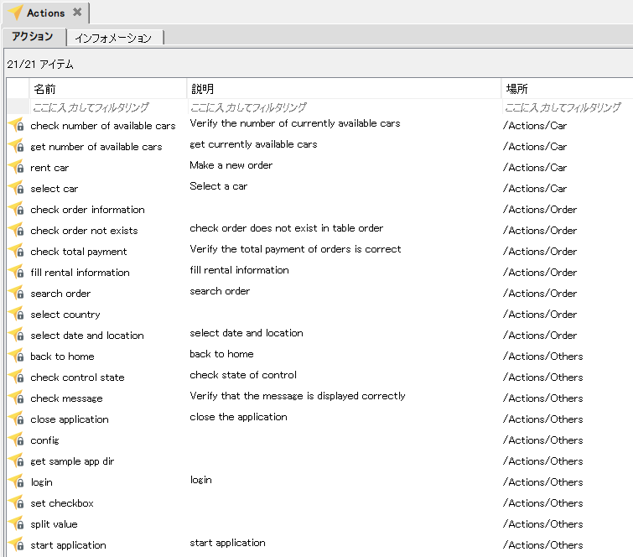Screen dimensions: 633x557
Task: Click the icon next to 'login' action
Action: coord(16,482)
